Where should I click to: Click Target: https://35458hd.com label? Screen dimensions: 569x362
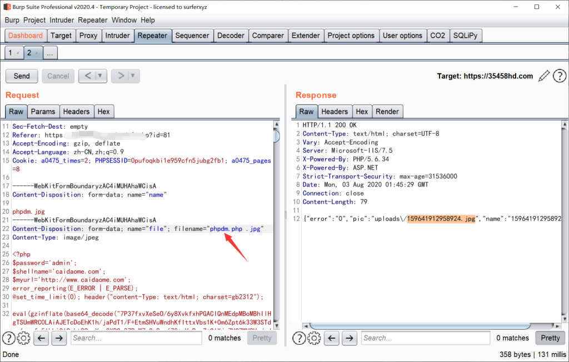tap(485, 76)
